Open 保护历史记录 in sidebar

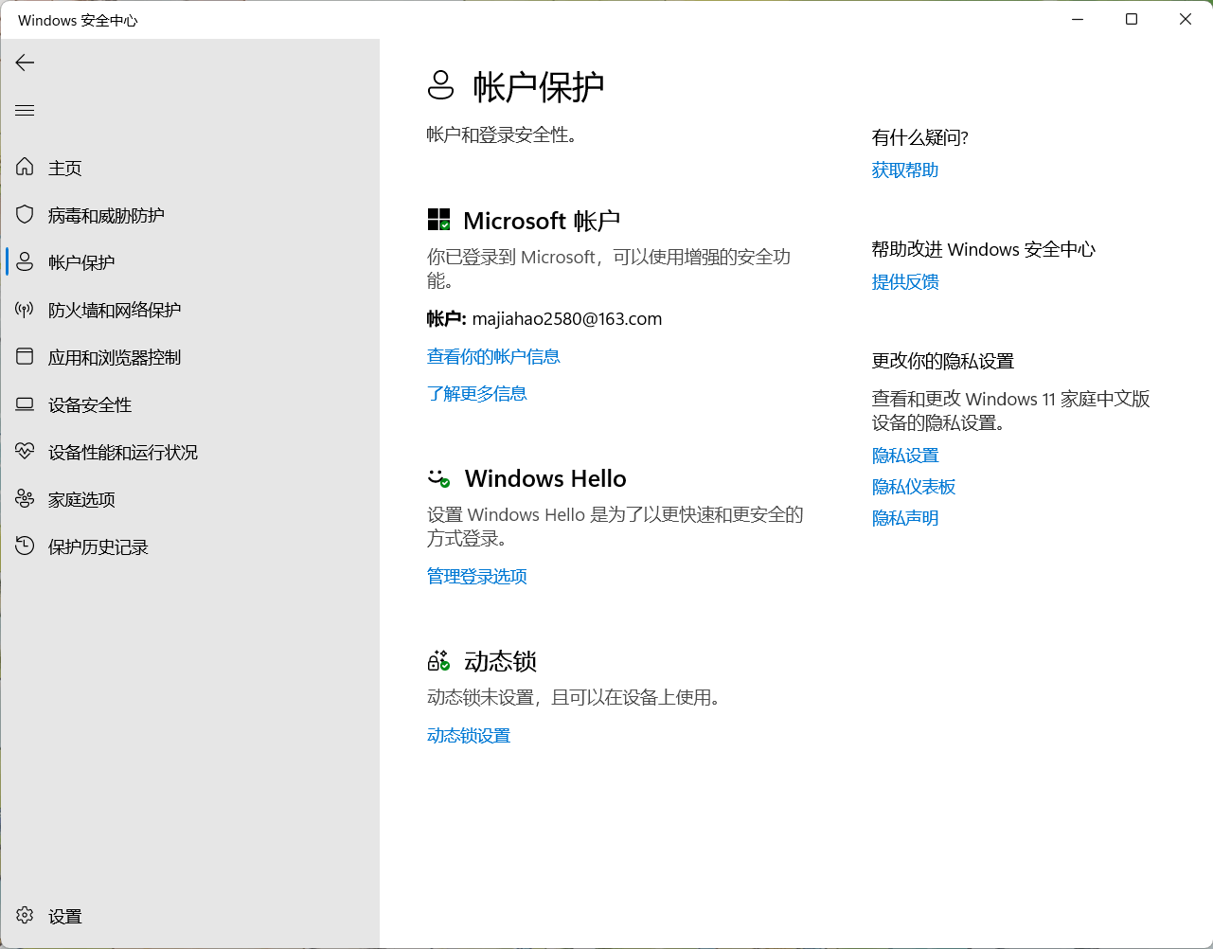click(190, 546)
